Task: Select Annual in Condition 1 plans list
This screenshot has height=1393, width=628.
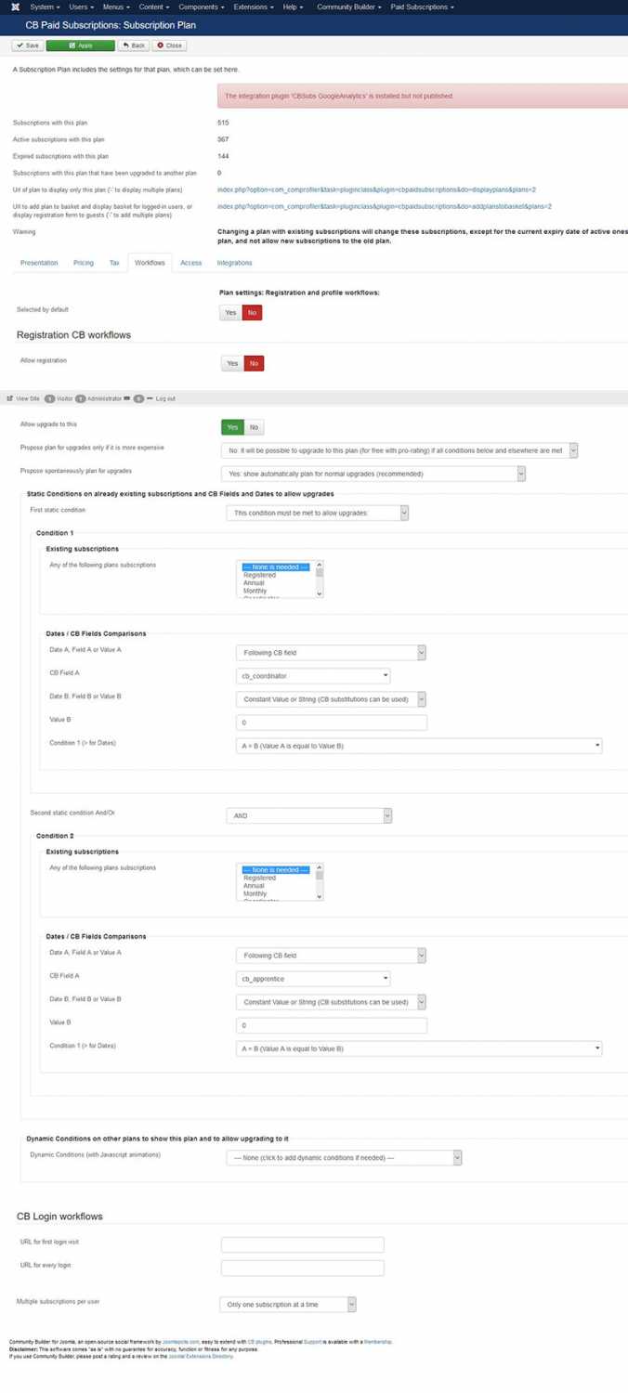Action: (254, 583)
